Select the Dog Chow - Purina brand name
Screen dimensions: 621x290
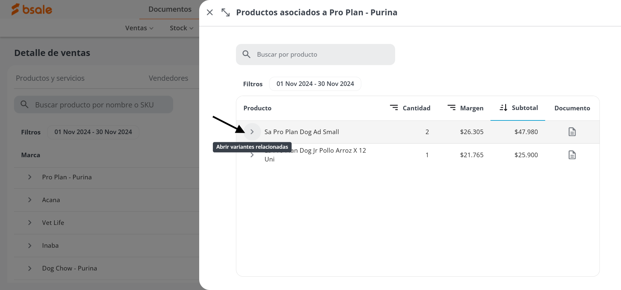click(70, 268)
